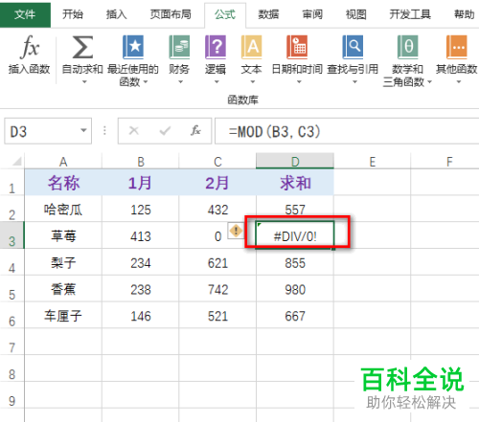
Task: Click the cancel X in the formula bar
Action: (x=134, y=131)
